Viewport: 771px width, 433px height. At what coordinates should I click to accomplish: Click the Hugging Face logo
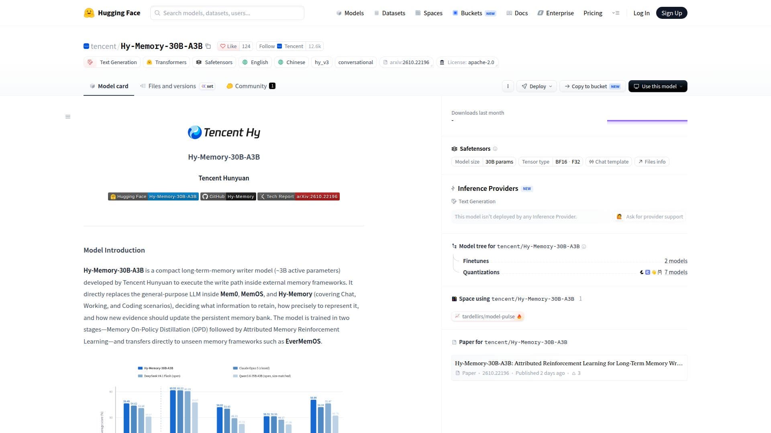112,13
